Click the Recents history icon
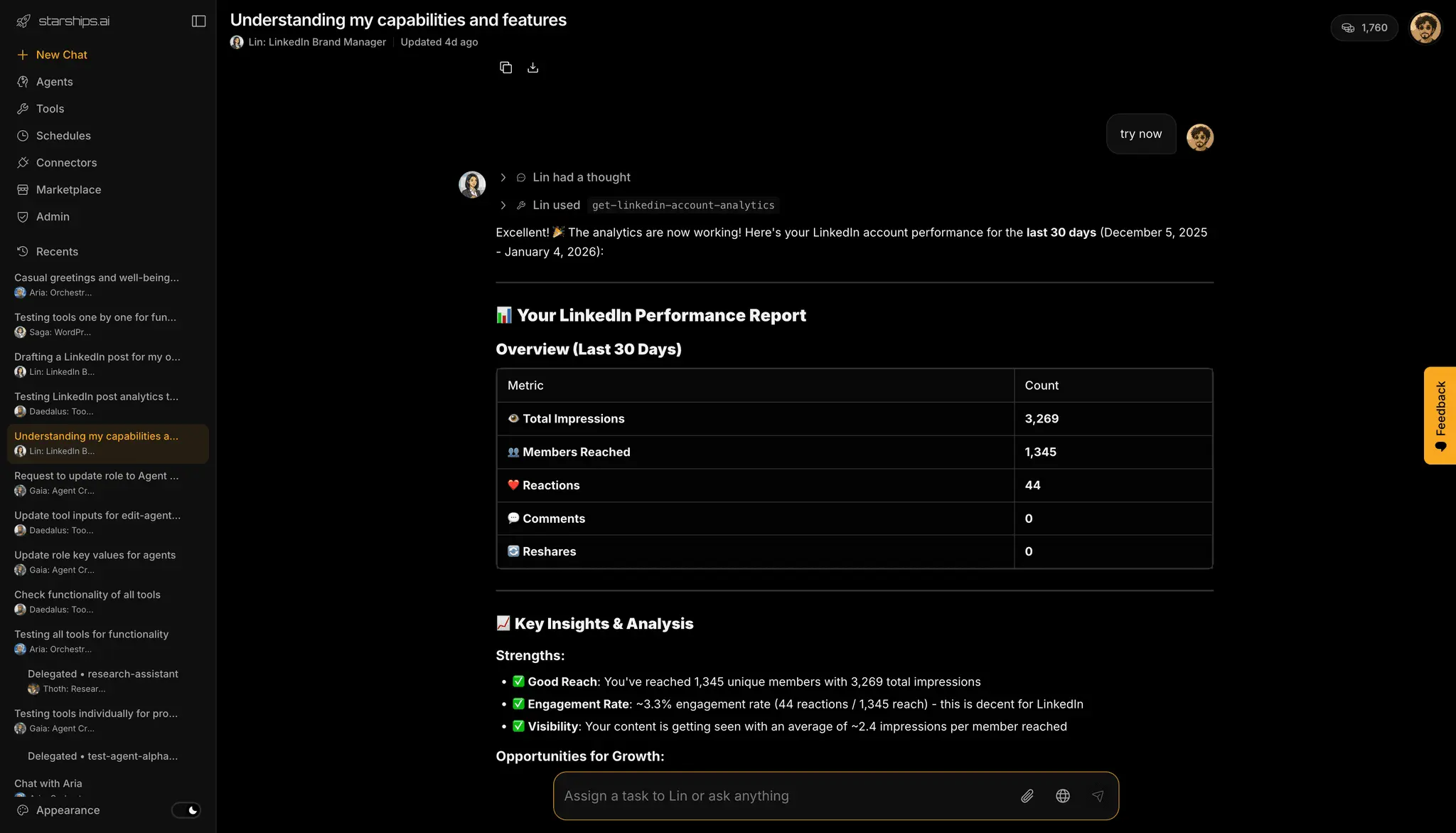The image size is (1456, 833). tap(23, 251)
